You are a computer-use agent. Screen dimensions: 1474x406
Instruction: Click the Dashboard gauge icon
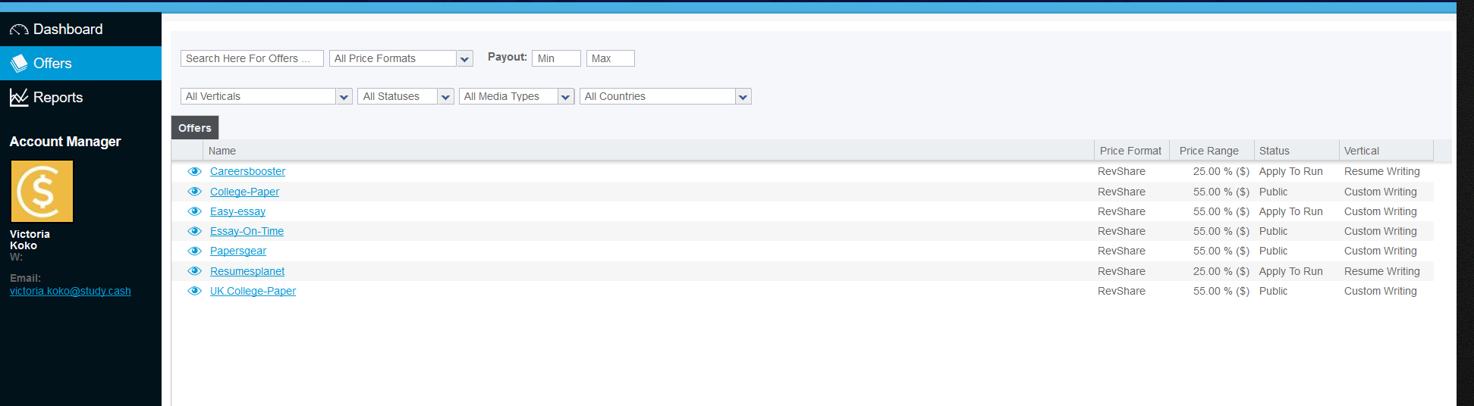tap(19, 30)
